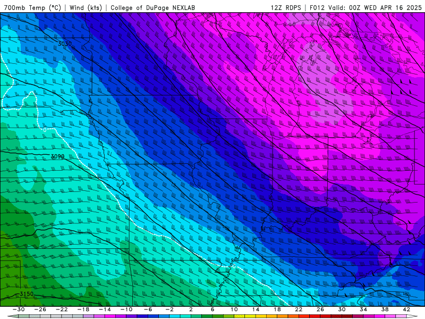
Task: Click the 30 value on the color scale
Action: [342, 309]
